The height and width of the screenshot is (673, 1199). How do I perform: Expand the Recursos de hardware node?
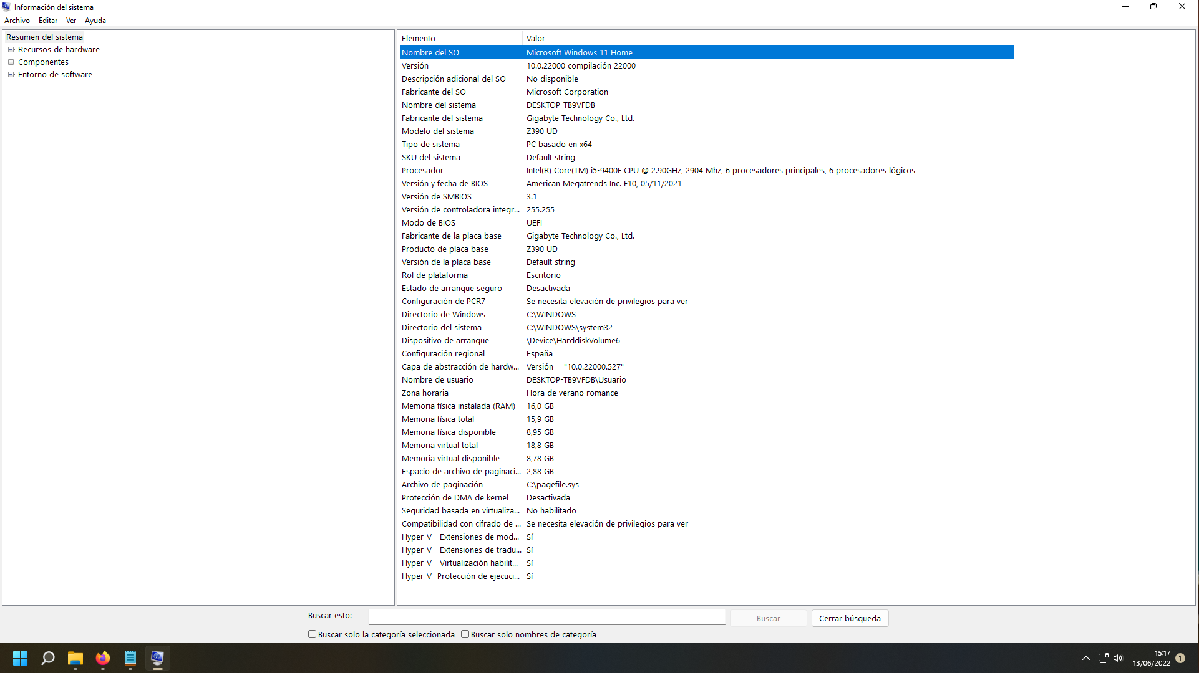11,50
